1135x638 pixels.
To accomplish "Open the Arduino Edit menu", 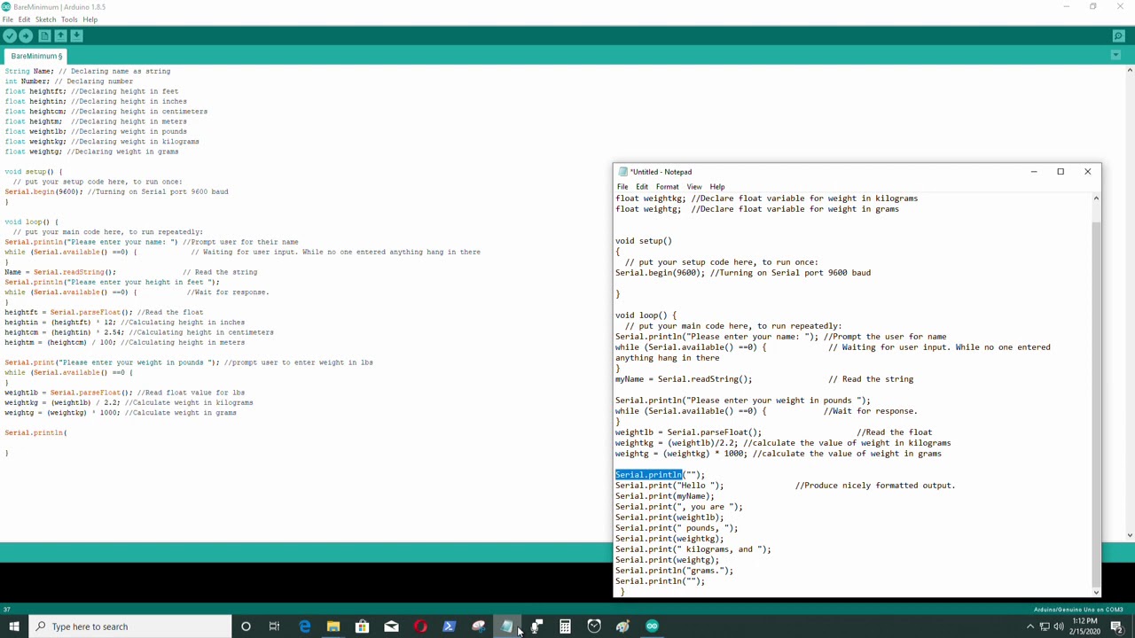I will 24,19.
